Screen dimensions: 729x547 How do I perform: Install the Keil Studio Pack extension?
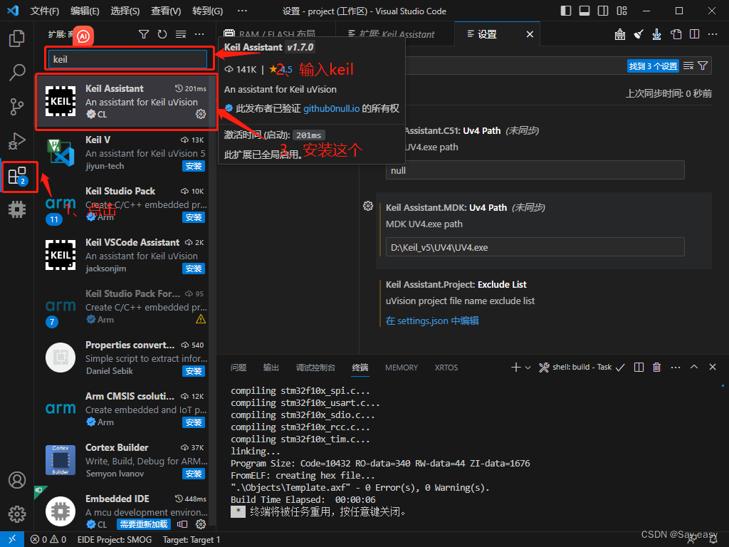coord(194,218)
